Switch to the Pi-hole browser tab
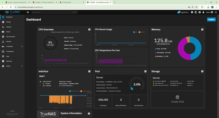 (72, 2)
